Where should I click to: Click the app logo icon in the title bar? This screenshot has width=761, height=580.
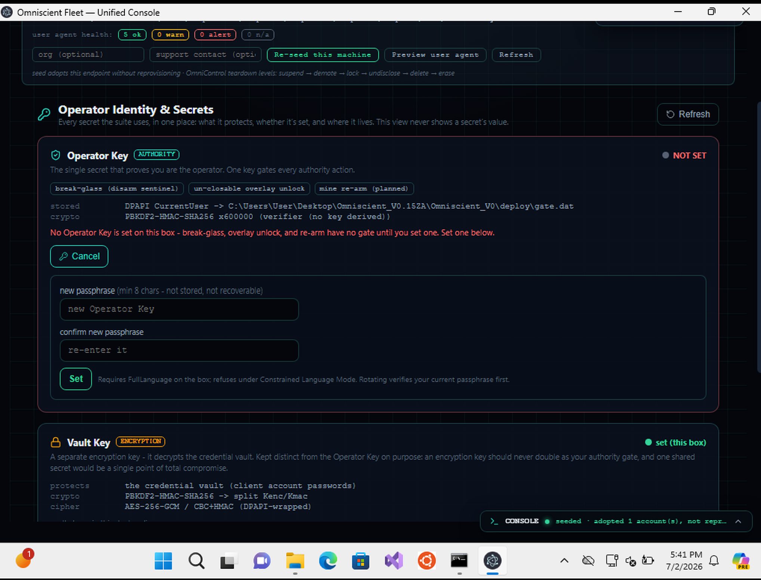(7, 12)
